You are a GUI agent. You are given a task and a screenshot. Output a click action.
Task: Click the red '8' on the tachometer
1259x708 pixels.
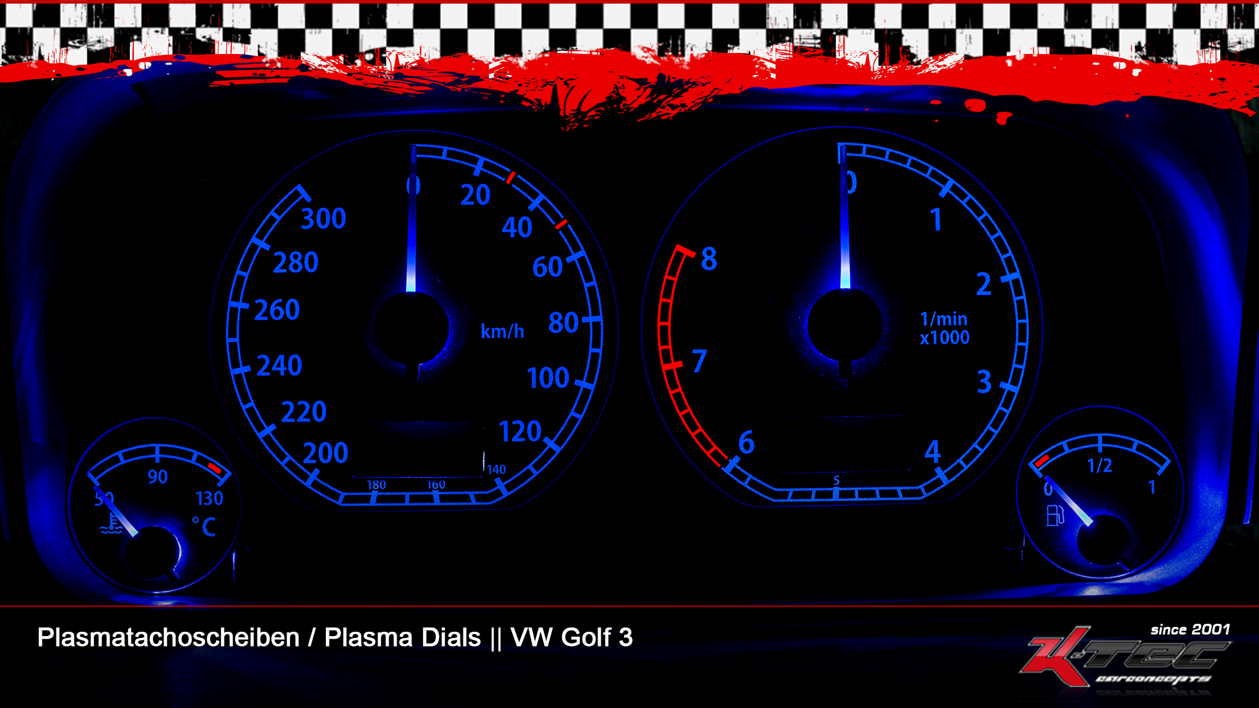point(709,259)
